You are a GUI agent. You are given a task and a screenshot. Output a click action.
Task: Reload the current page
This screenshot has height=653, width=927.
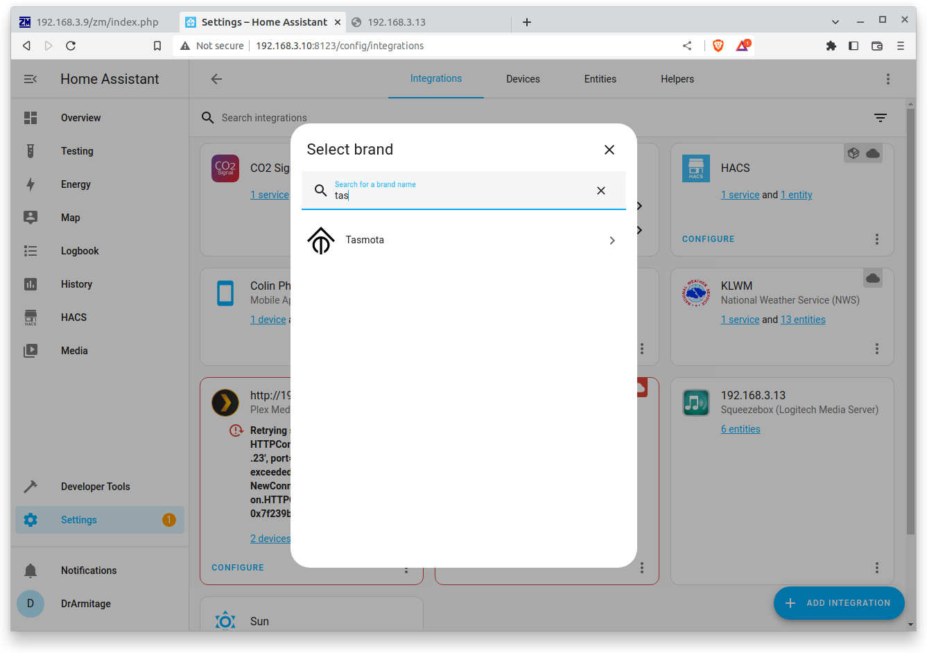(71, 46)
